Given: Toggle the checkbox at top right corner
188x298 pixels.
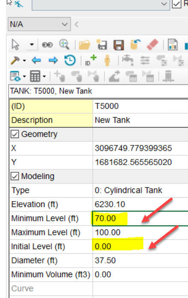Looking at the screenshot, I should pyautogui.click(x=176, y=4).
